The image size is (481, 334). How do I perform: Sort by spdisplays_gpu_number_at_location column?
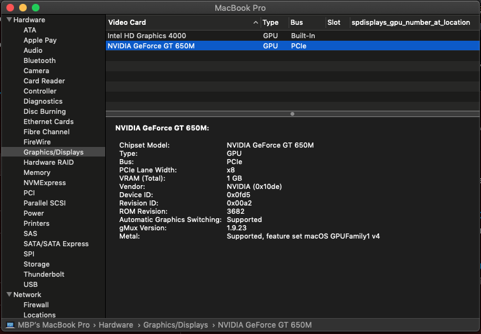pos(410,22)
